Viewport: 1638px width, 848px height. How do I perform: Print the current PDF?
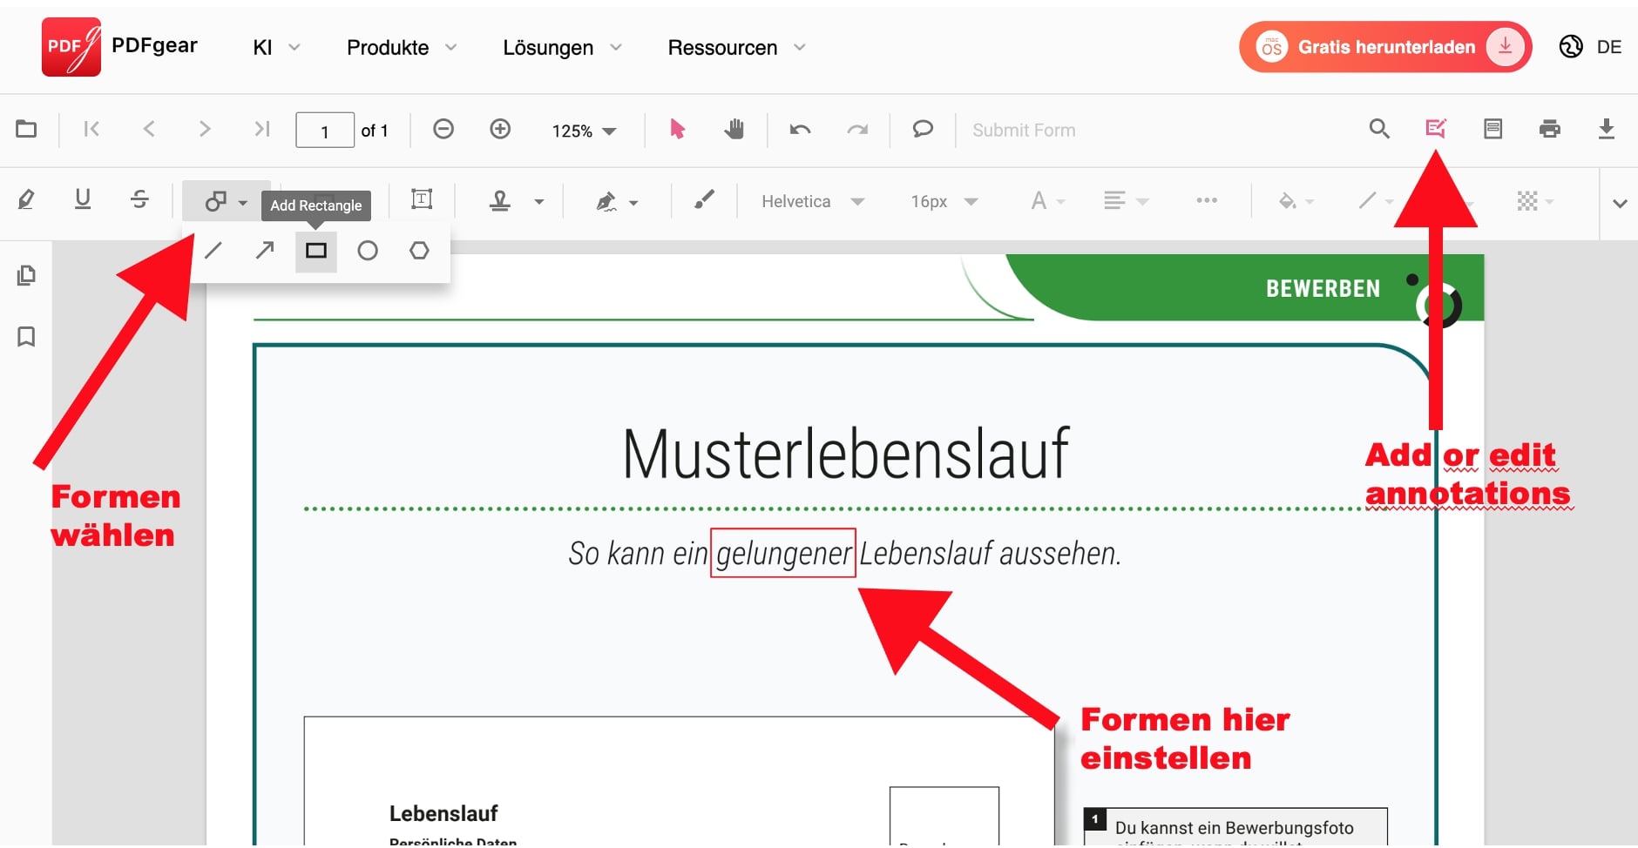1551,129
